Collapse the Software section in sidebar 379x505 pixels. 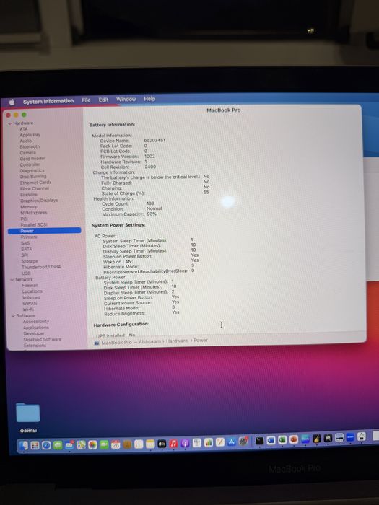pyautogui.click(x=13, y=316)
